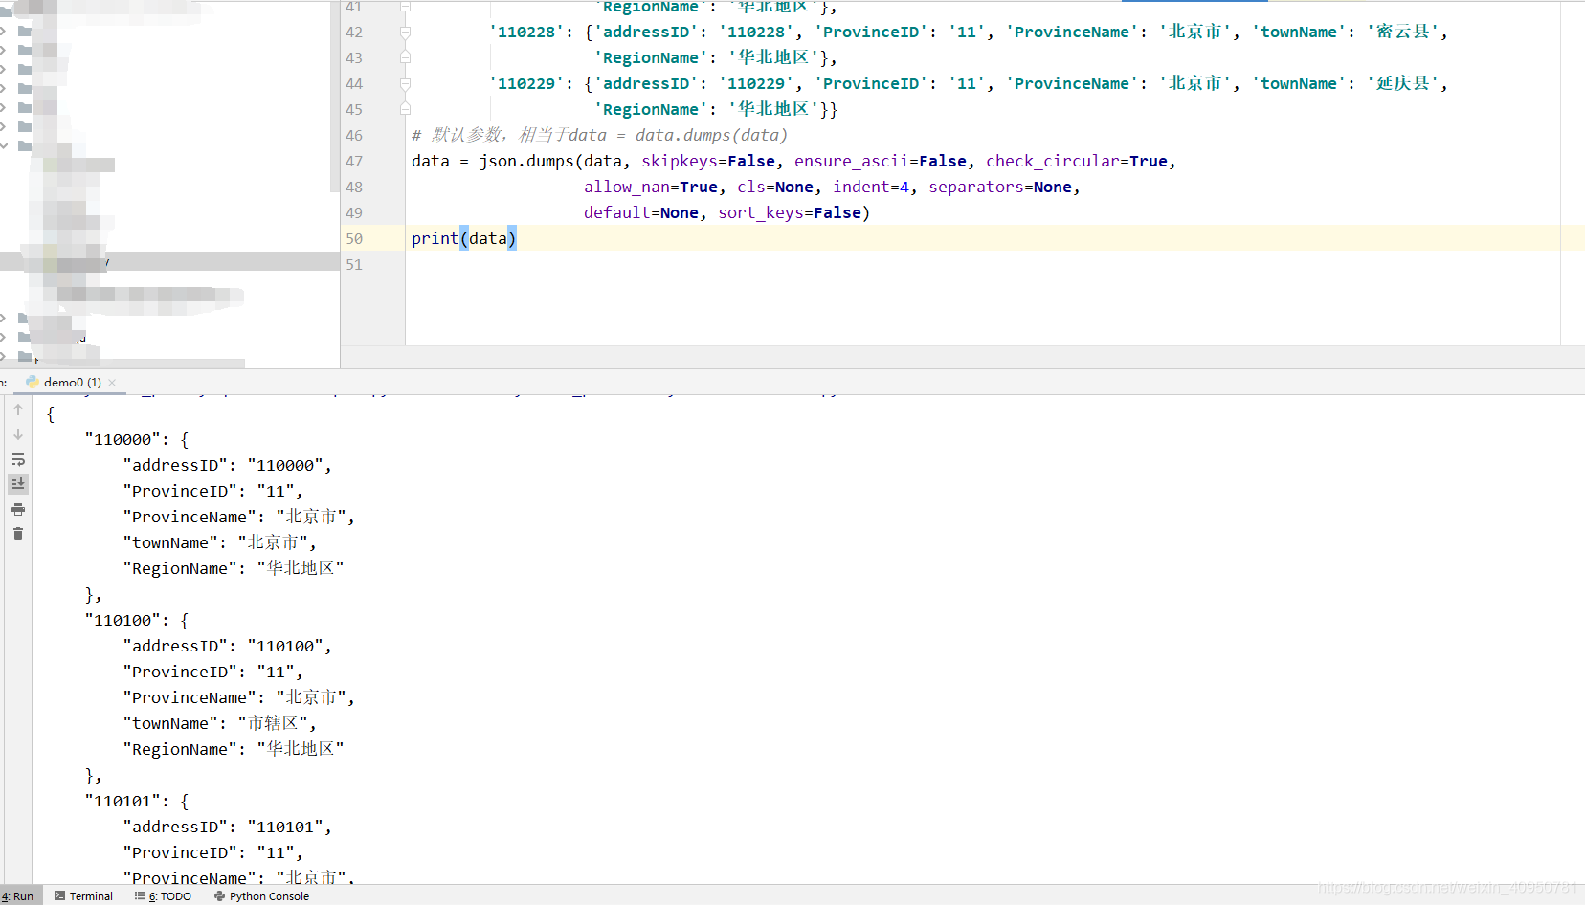The width and height of the screenshot is (1585, 905).
Task: Click line number 47 in the gutter
Action: coord(354,161)
